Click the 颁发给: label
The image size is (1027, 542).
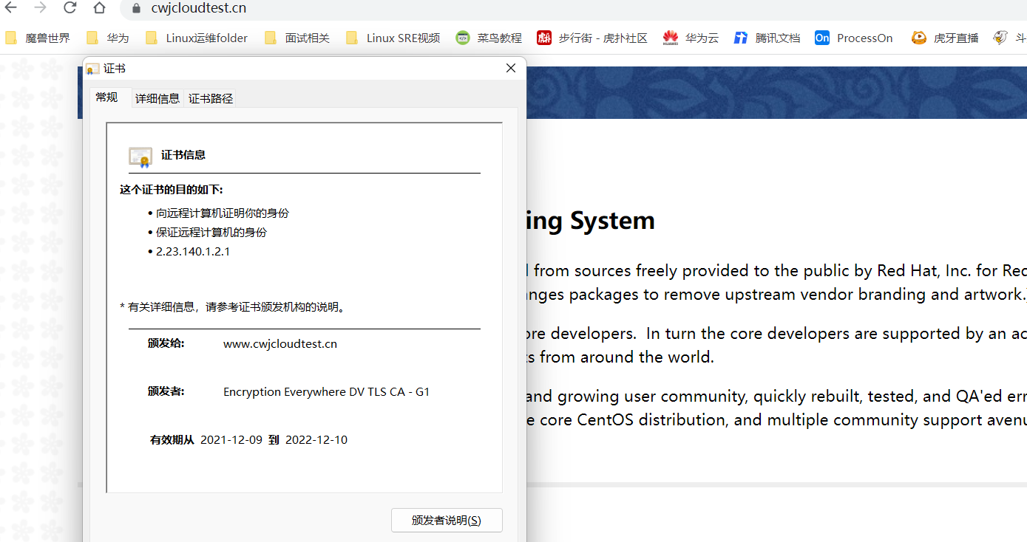point(166,343)
